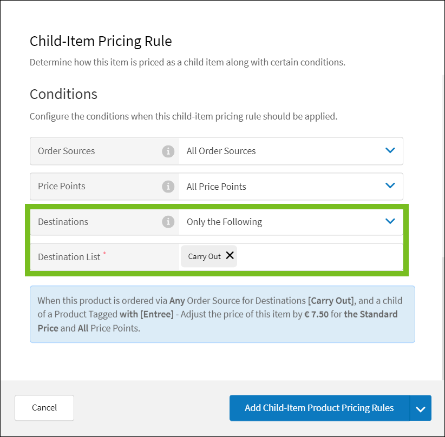445x437 pixels.
Task: Select the Carry Out chip
Action: click(x=203, y=256)
